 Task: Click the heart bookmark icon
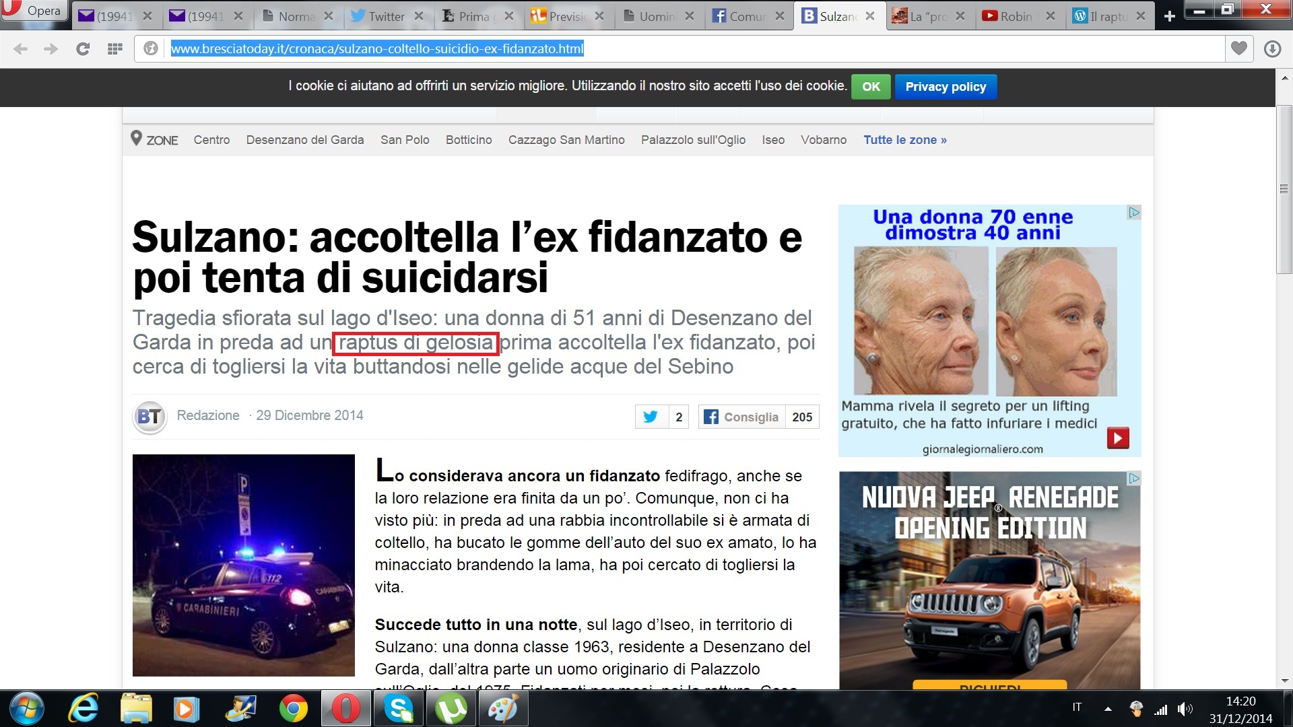point(1239,48)
